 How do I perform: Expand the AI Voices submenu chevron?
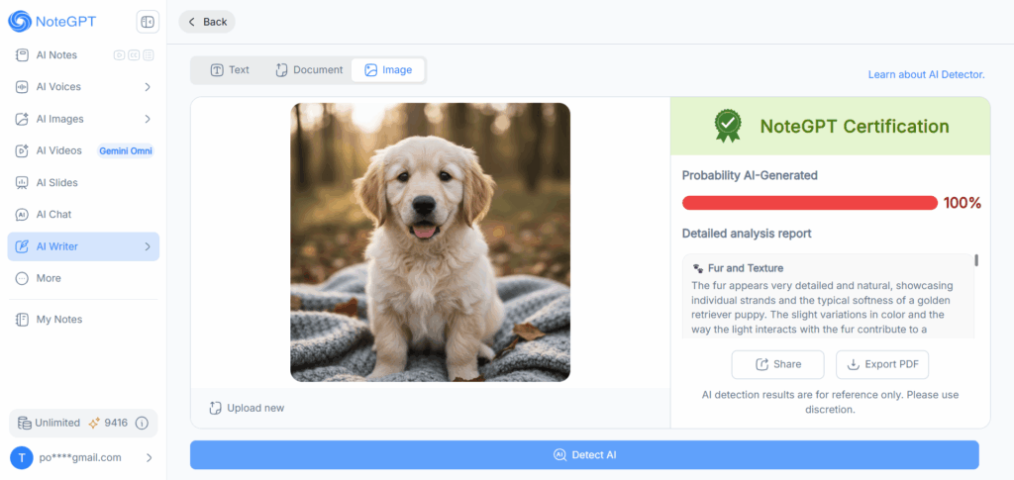148,86
